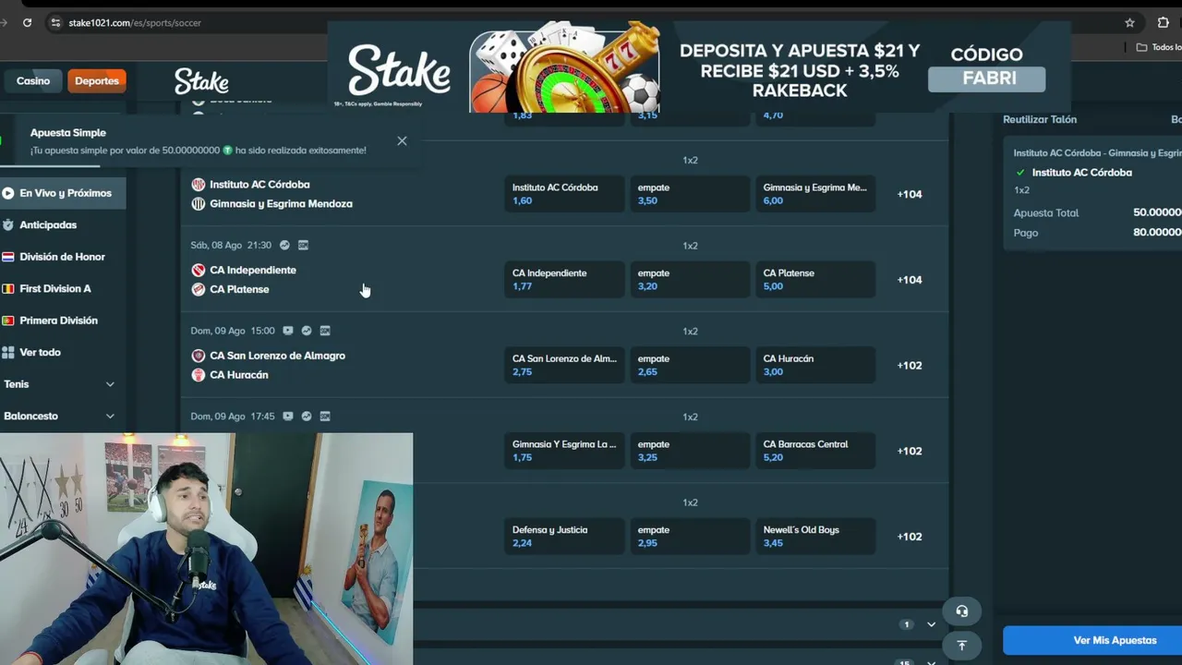
Task: Open First Division A league
Action: pyautogui.click(x=55, y=289)
